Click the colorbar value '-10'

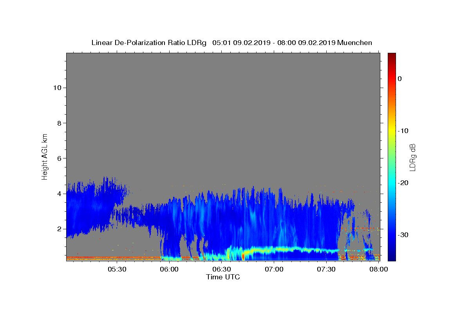pos(403,131)
